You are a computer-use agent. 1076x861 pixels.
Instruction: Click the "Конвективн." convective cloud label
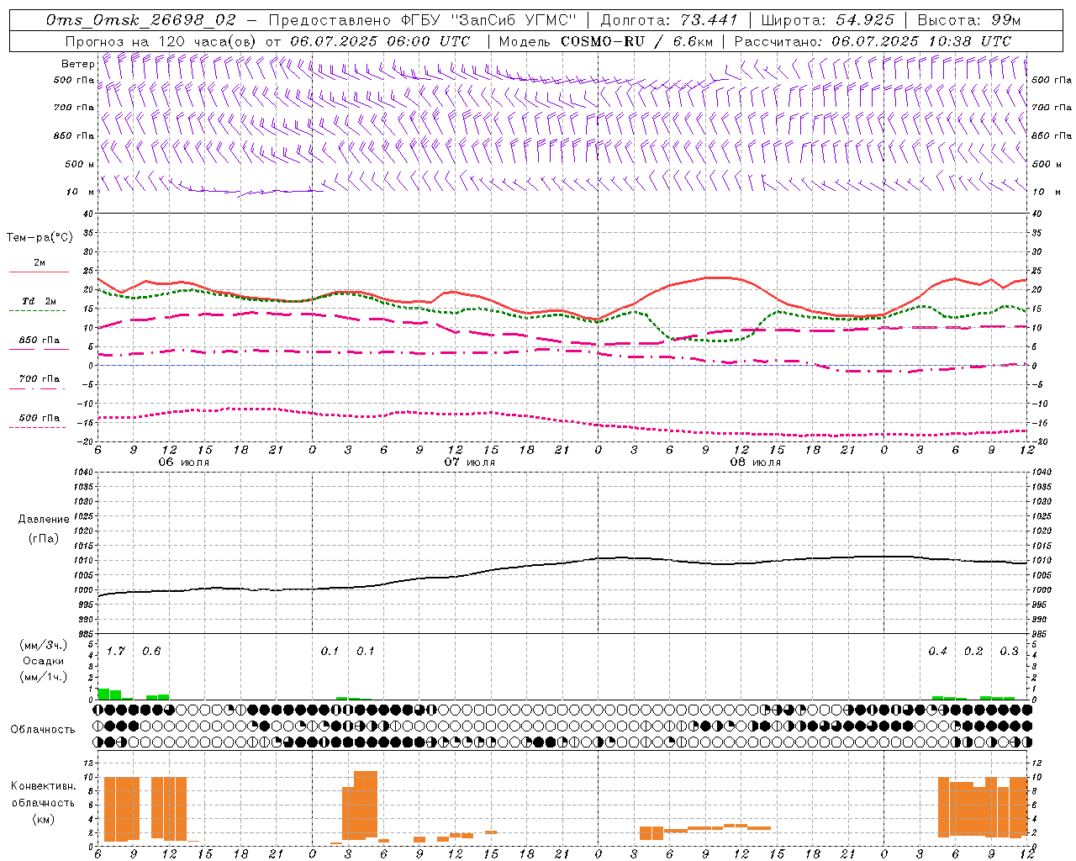[x=44, y=786]
